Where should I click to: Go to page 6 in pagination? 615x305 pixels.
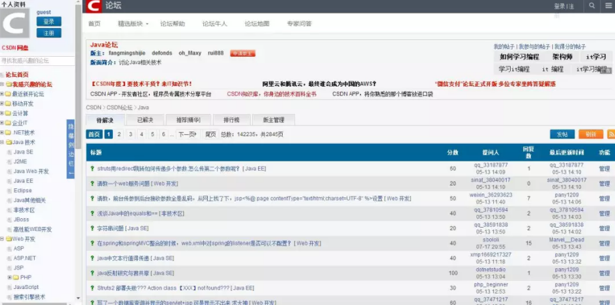click(164, 134)
